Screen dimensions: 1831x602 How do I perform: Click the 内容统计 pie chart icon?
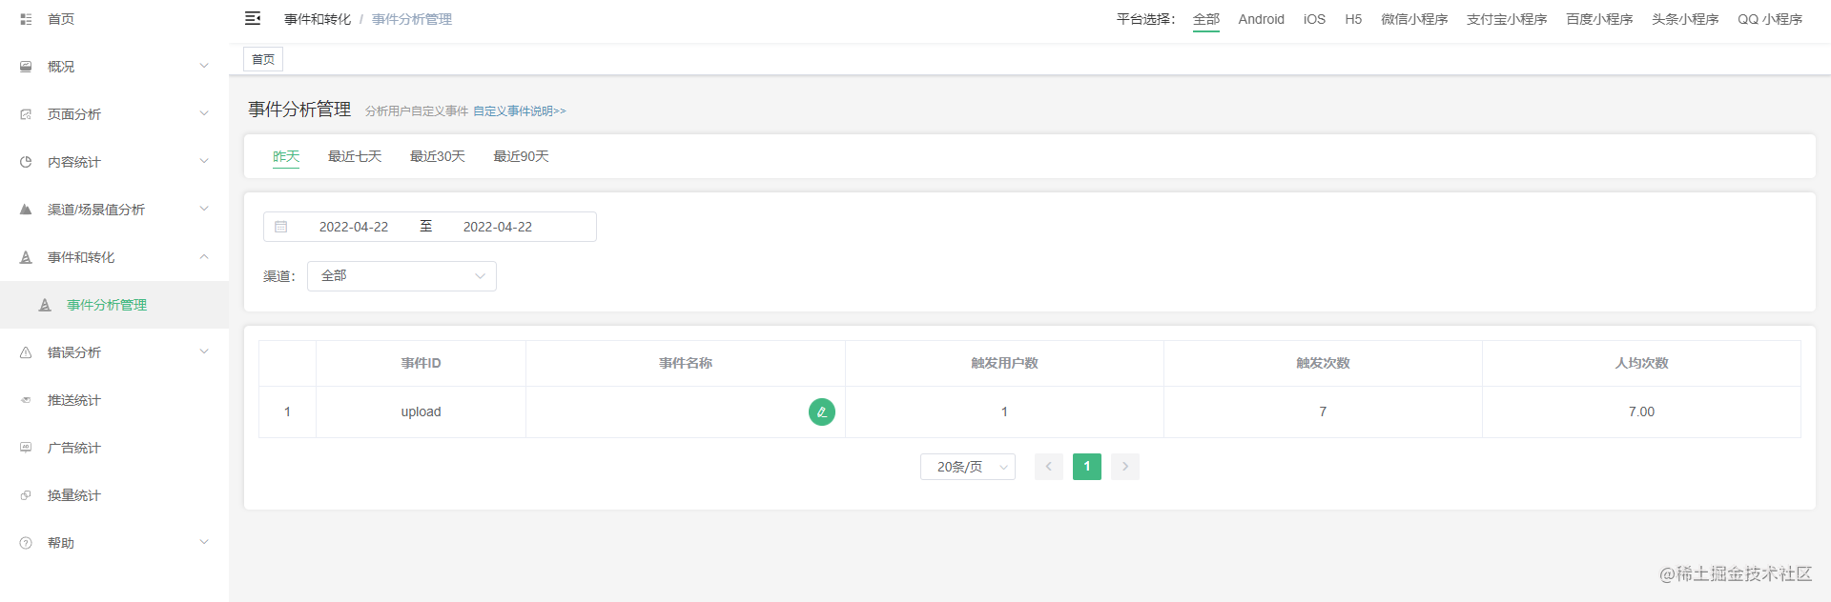coord(26,162)
